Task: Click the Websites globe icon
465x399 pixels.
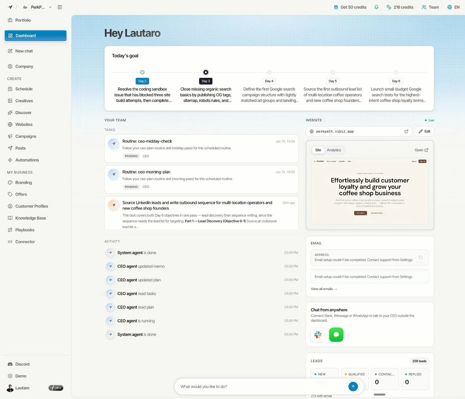Action: [x=10, y=125]
